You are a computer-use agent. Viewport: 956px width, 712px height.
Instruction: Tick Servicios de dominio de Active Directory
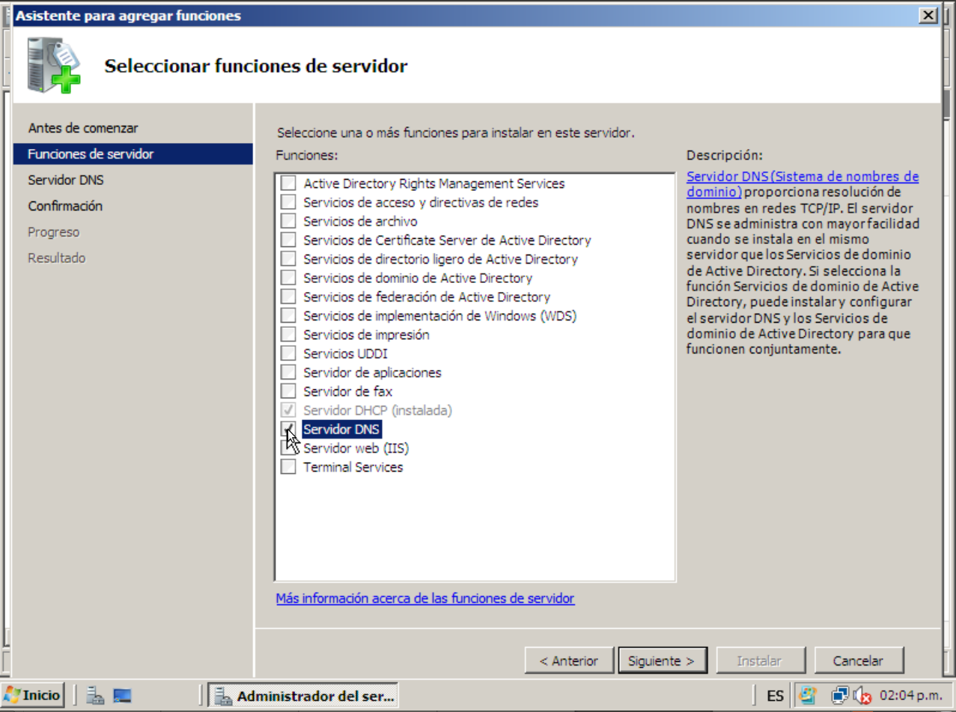[x=288, y=278]
